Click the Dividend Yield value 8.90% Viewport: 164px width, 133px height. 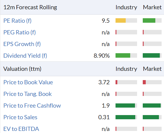click(x=102, y=56)
